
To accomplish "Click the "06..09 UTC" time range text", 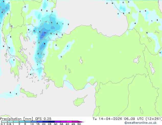I will pyautogui.click(x=134, y=119).
